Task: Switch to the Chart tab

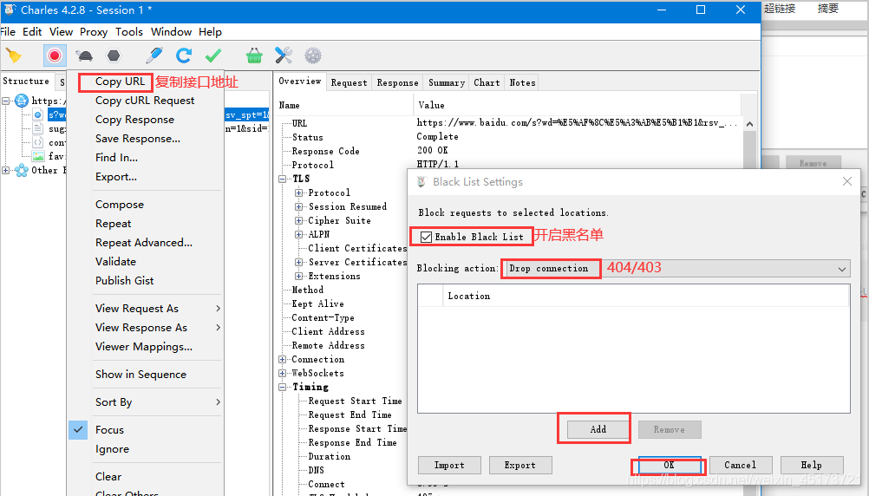Action: point(487,82)
